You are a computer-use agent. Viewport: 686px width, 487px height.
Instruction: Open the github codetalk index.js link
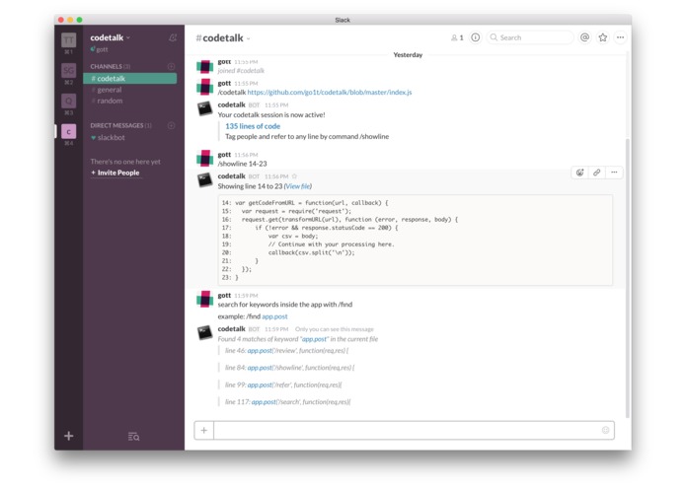[x=330, y=92]
